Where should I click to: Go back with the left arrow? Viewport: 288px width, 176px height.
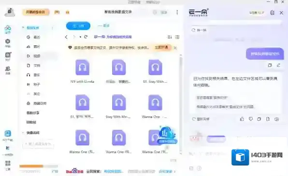(x=66, y=37)
